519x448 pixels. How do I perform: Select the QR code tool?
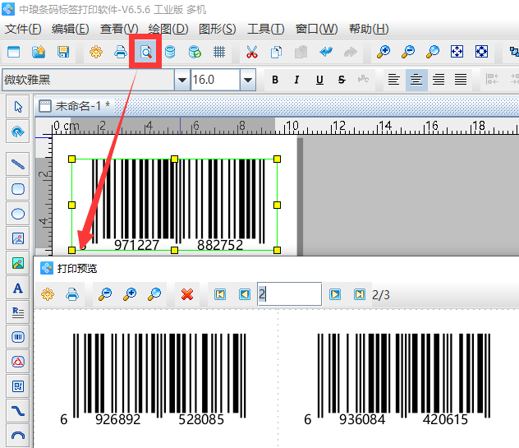point(17,386)
